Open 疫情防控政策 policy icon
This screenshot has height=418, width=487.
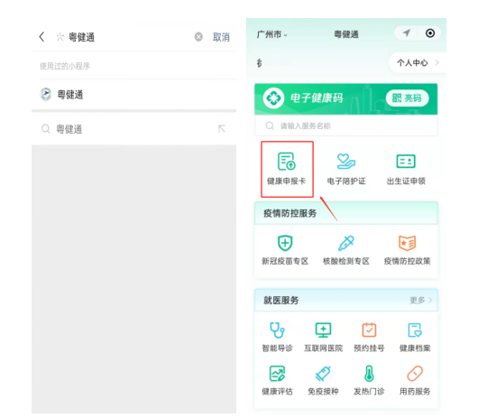click(x=407, y=250)
